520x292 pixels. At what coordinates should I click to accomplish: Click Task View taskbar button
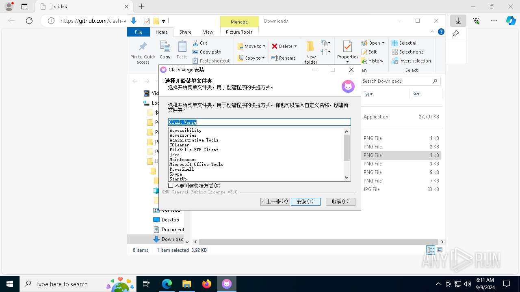pos(146,284)
